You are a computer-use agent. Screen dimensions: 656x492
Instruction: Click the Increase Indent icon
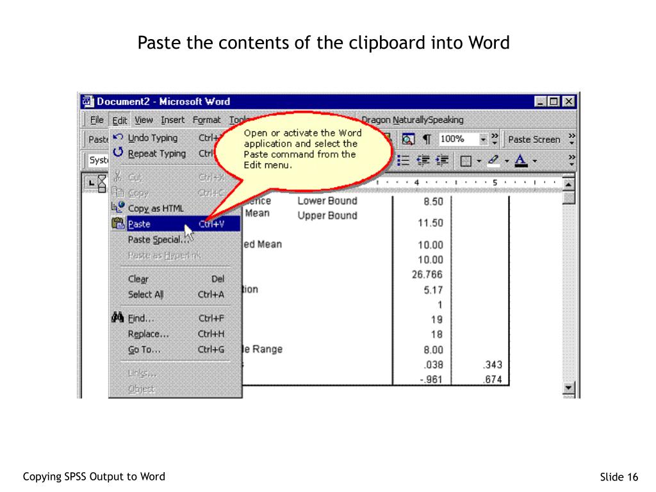click(442, 161)
